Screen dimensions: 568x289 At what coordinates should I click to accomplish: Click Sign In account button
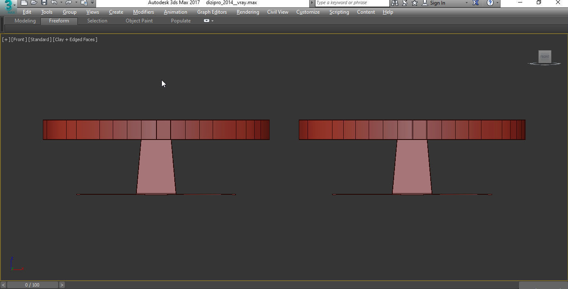(434, 3)
